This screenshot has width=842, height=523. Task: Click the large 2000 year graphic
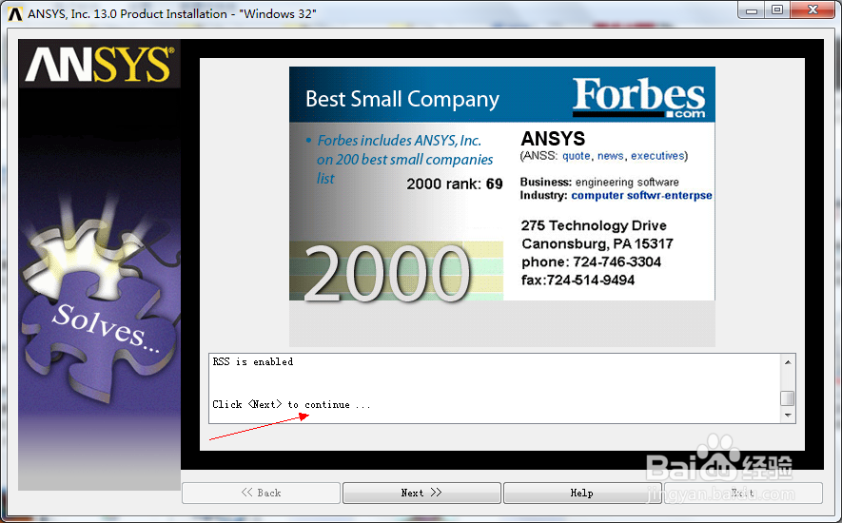pos(386,274)
